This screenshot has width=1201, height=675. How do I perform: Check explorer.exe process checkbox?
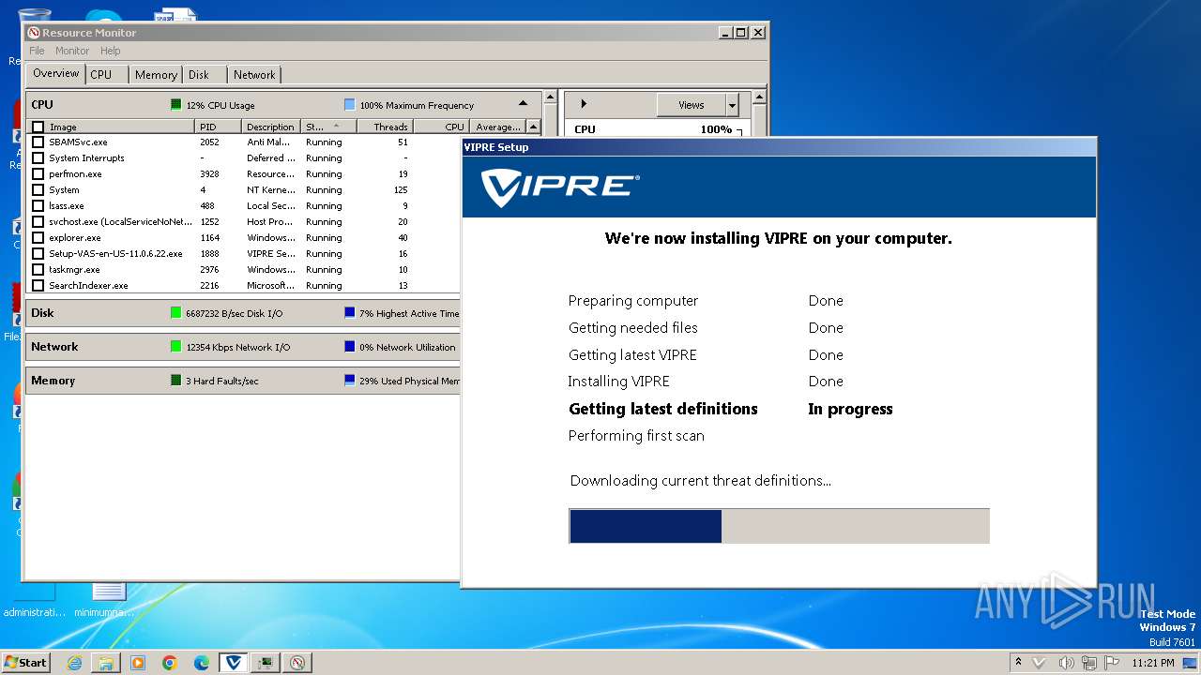pos(38,238)
